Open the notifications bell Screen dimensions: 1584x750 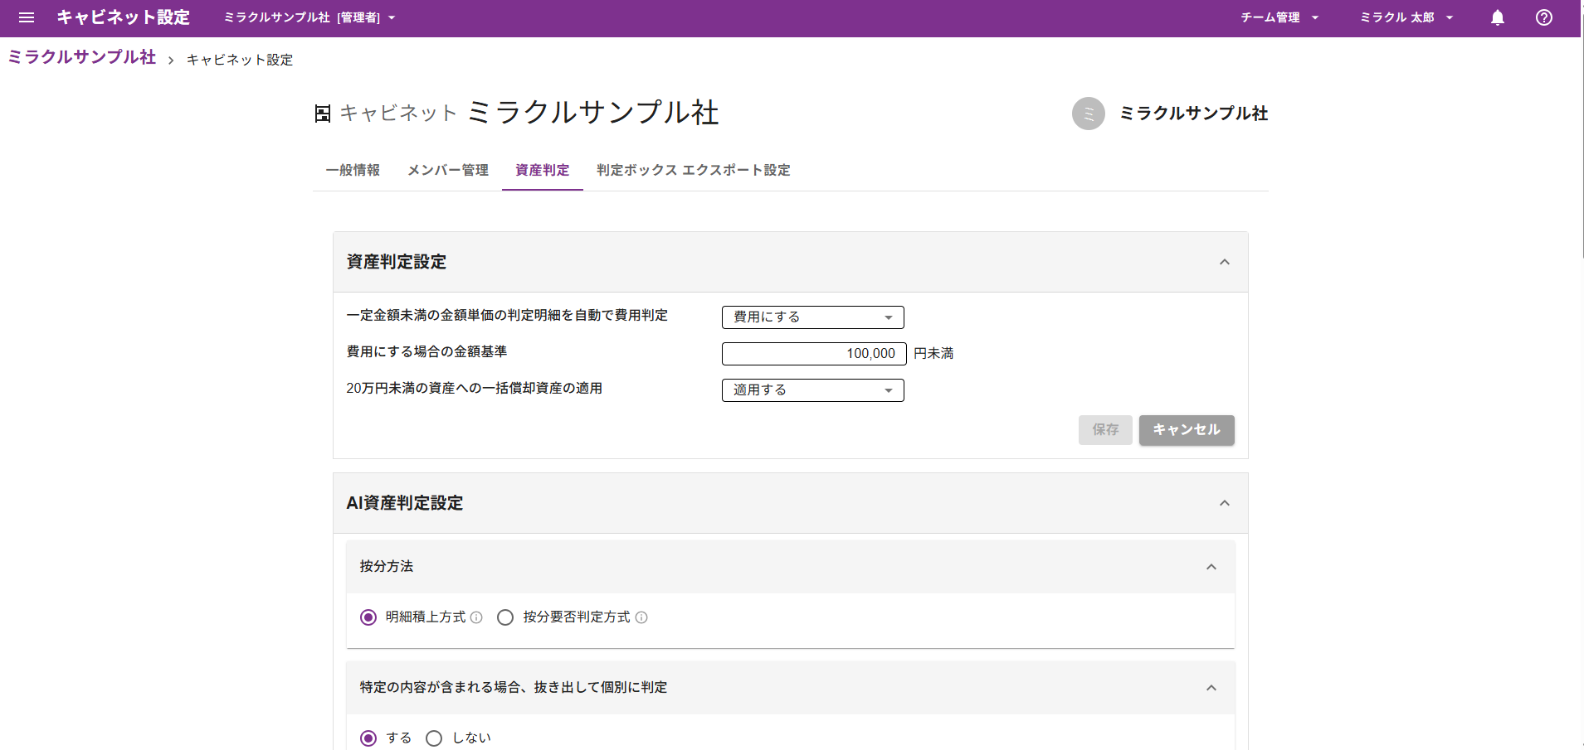click(1497, 17)
